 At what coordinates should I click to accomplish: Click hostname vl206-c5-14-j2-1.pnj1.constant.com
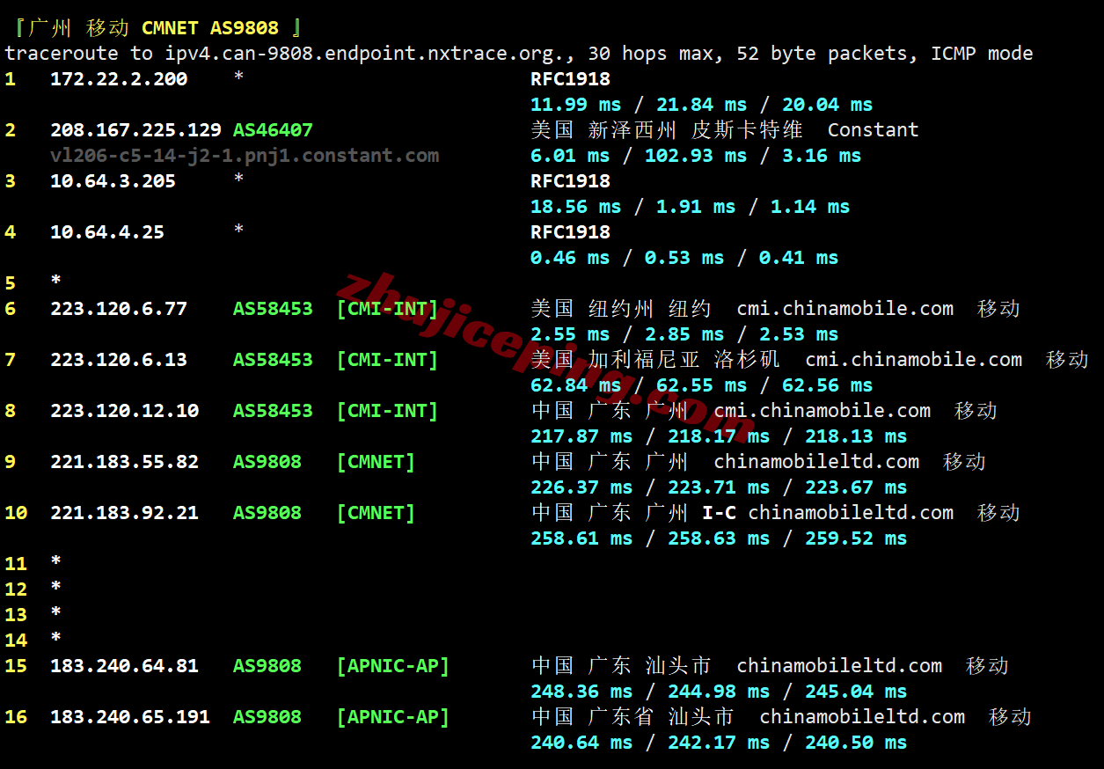245,156
